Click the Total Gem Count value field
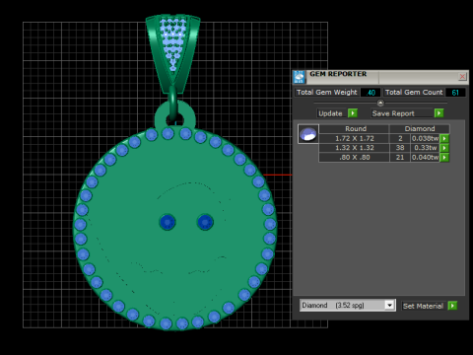The image size is (473, 355). coord(455,93)
